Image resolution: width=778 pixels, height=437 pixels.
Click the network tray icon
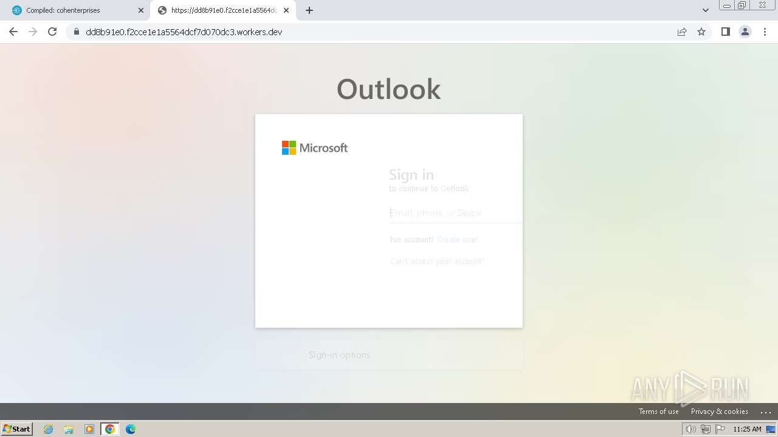coord(705,429)
